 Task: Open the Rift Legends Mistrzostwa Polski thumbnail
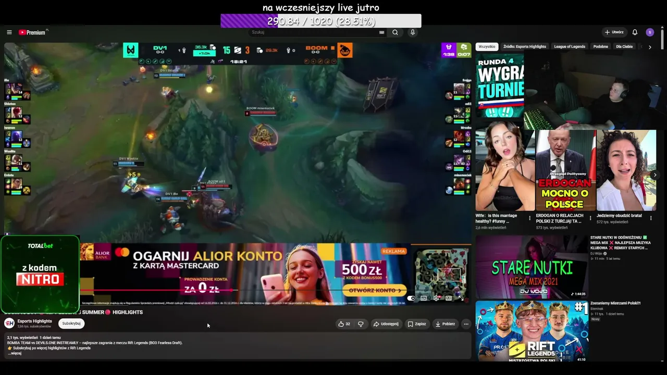click(532, 332)
